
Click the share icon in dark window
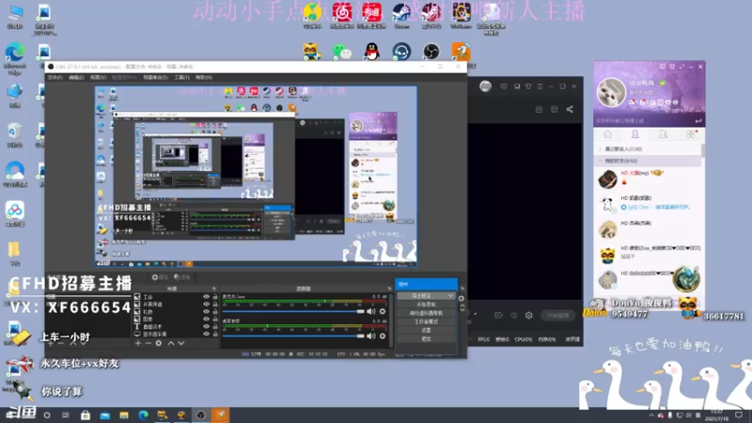[570, 109]
